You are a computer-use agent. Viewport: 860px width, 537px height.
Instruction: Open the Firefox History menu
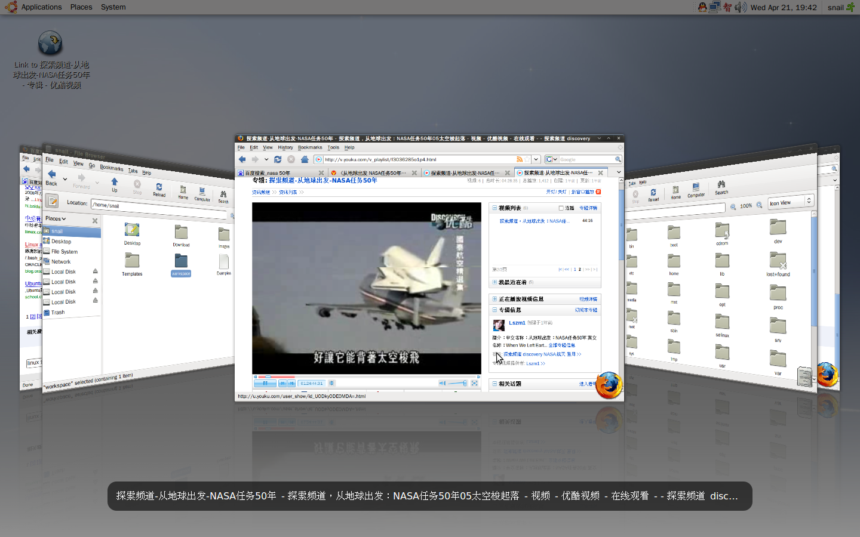[x=285, y=147]
